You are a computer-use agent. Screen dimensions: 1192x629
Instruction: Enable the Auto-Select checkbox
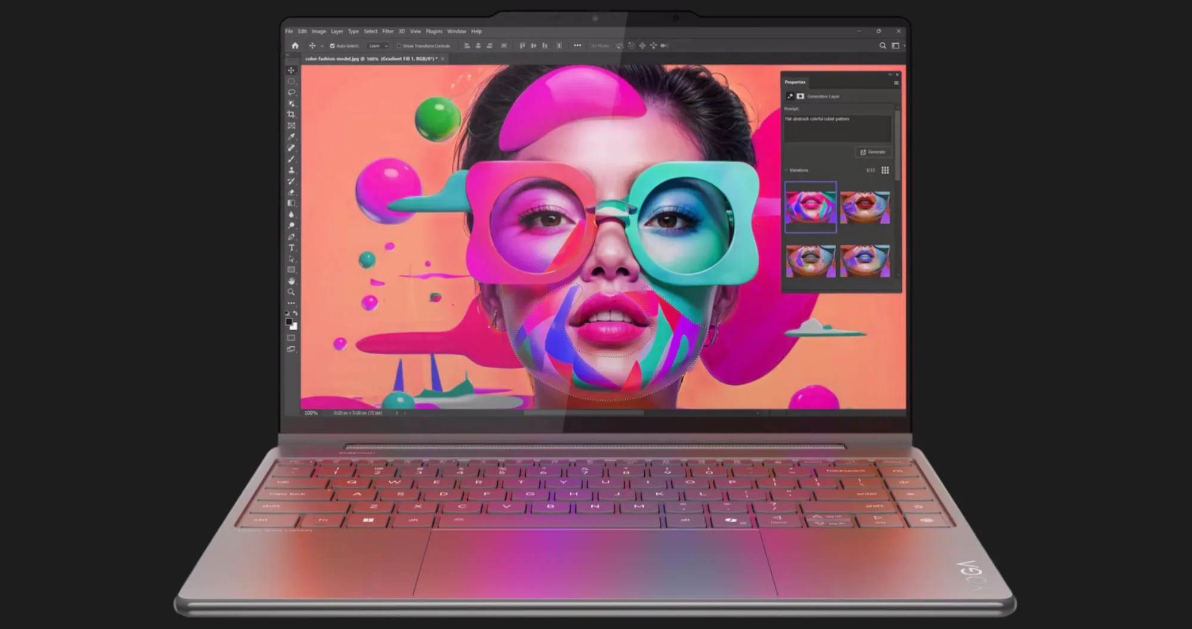[333, 46]
